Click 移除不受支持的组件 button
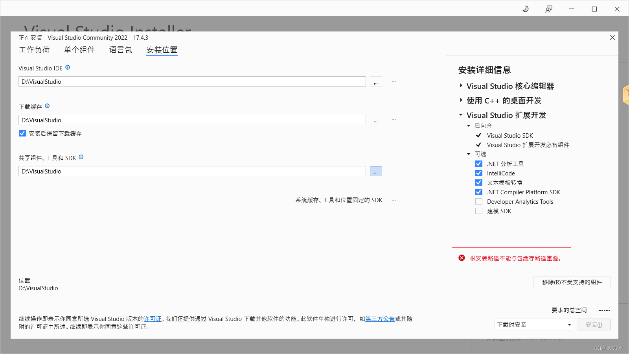 (572, 282)
